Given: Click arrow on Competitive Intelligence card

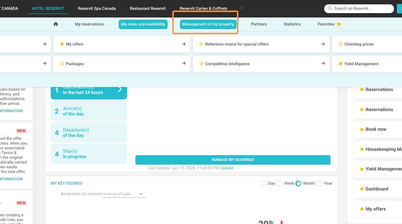Looking at the screenshot, I should (x=323, y=63).
